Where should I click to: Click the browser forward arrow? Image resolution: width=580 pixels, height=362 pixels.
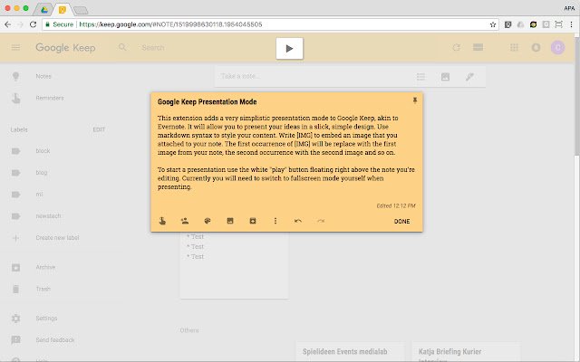pos(20,24)
